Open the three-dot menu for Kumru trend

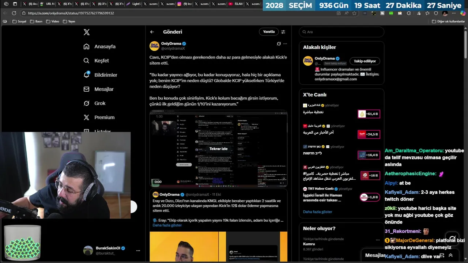pyautogui.click(x=378, y=240)
